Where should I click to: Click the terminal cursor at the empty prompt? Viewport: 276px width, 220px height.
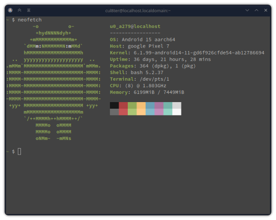(x=19, y=152)
